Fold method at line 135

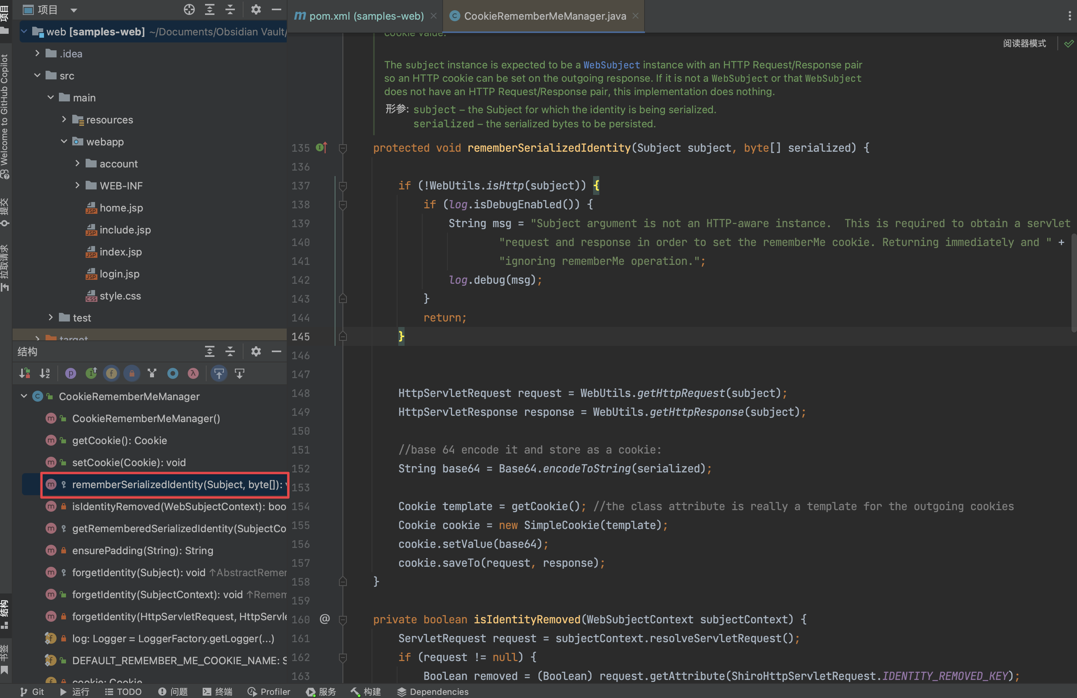pyautogui.click(x=343, y=148)
